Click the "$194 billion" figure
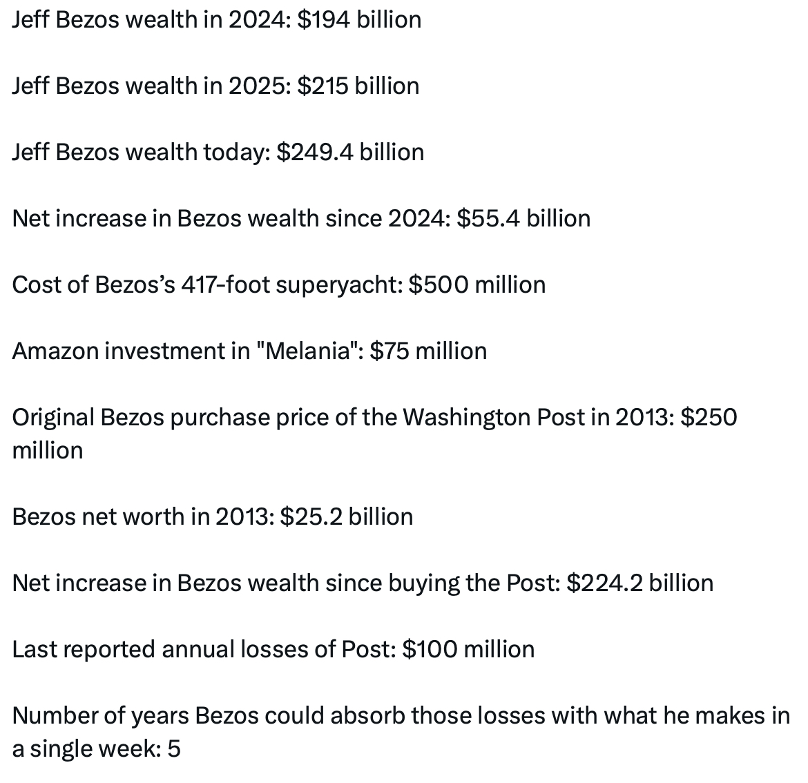This screenshot has height=783, width=808. 359,19
